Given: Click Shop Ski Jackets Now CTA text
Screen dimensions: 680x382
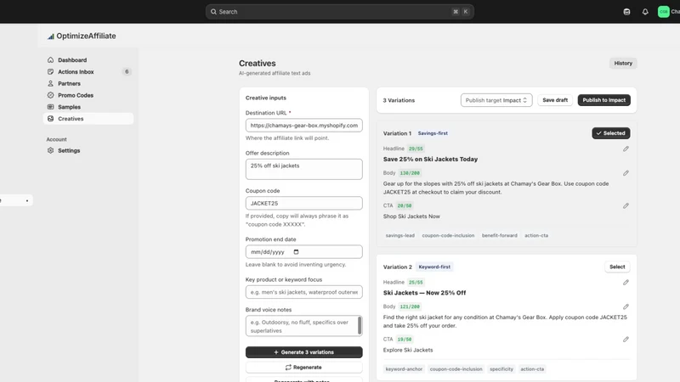Looking at the screenshot, I should (x=411, y=216).
